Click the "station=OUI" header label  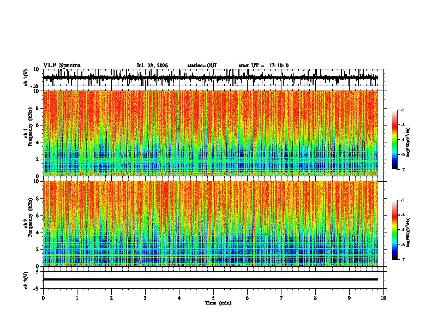coord(202,65)
